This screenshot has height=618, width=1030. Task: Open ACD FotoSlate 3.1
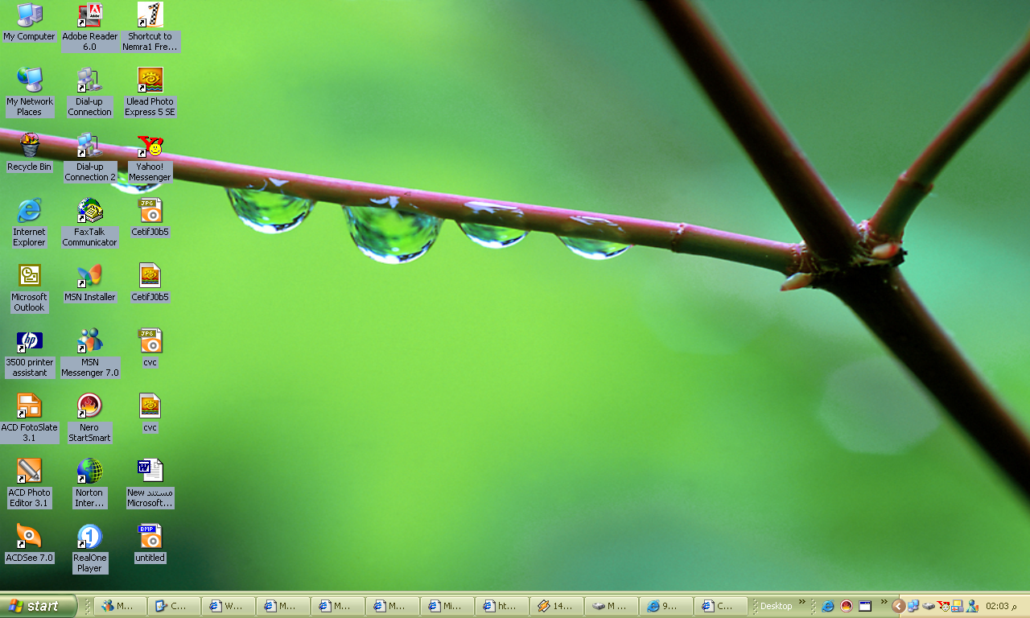coord(29,418)
